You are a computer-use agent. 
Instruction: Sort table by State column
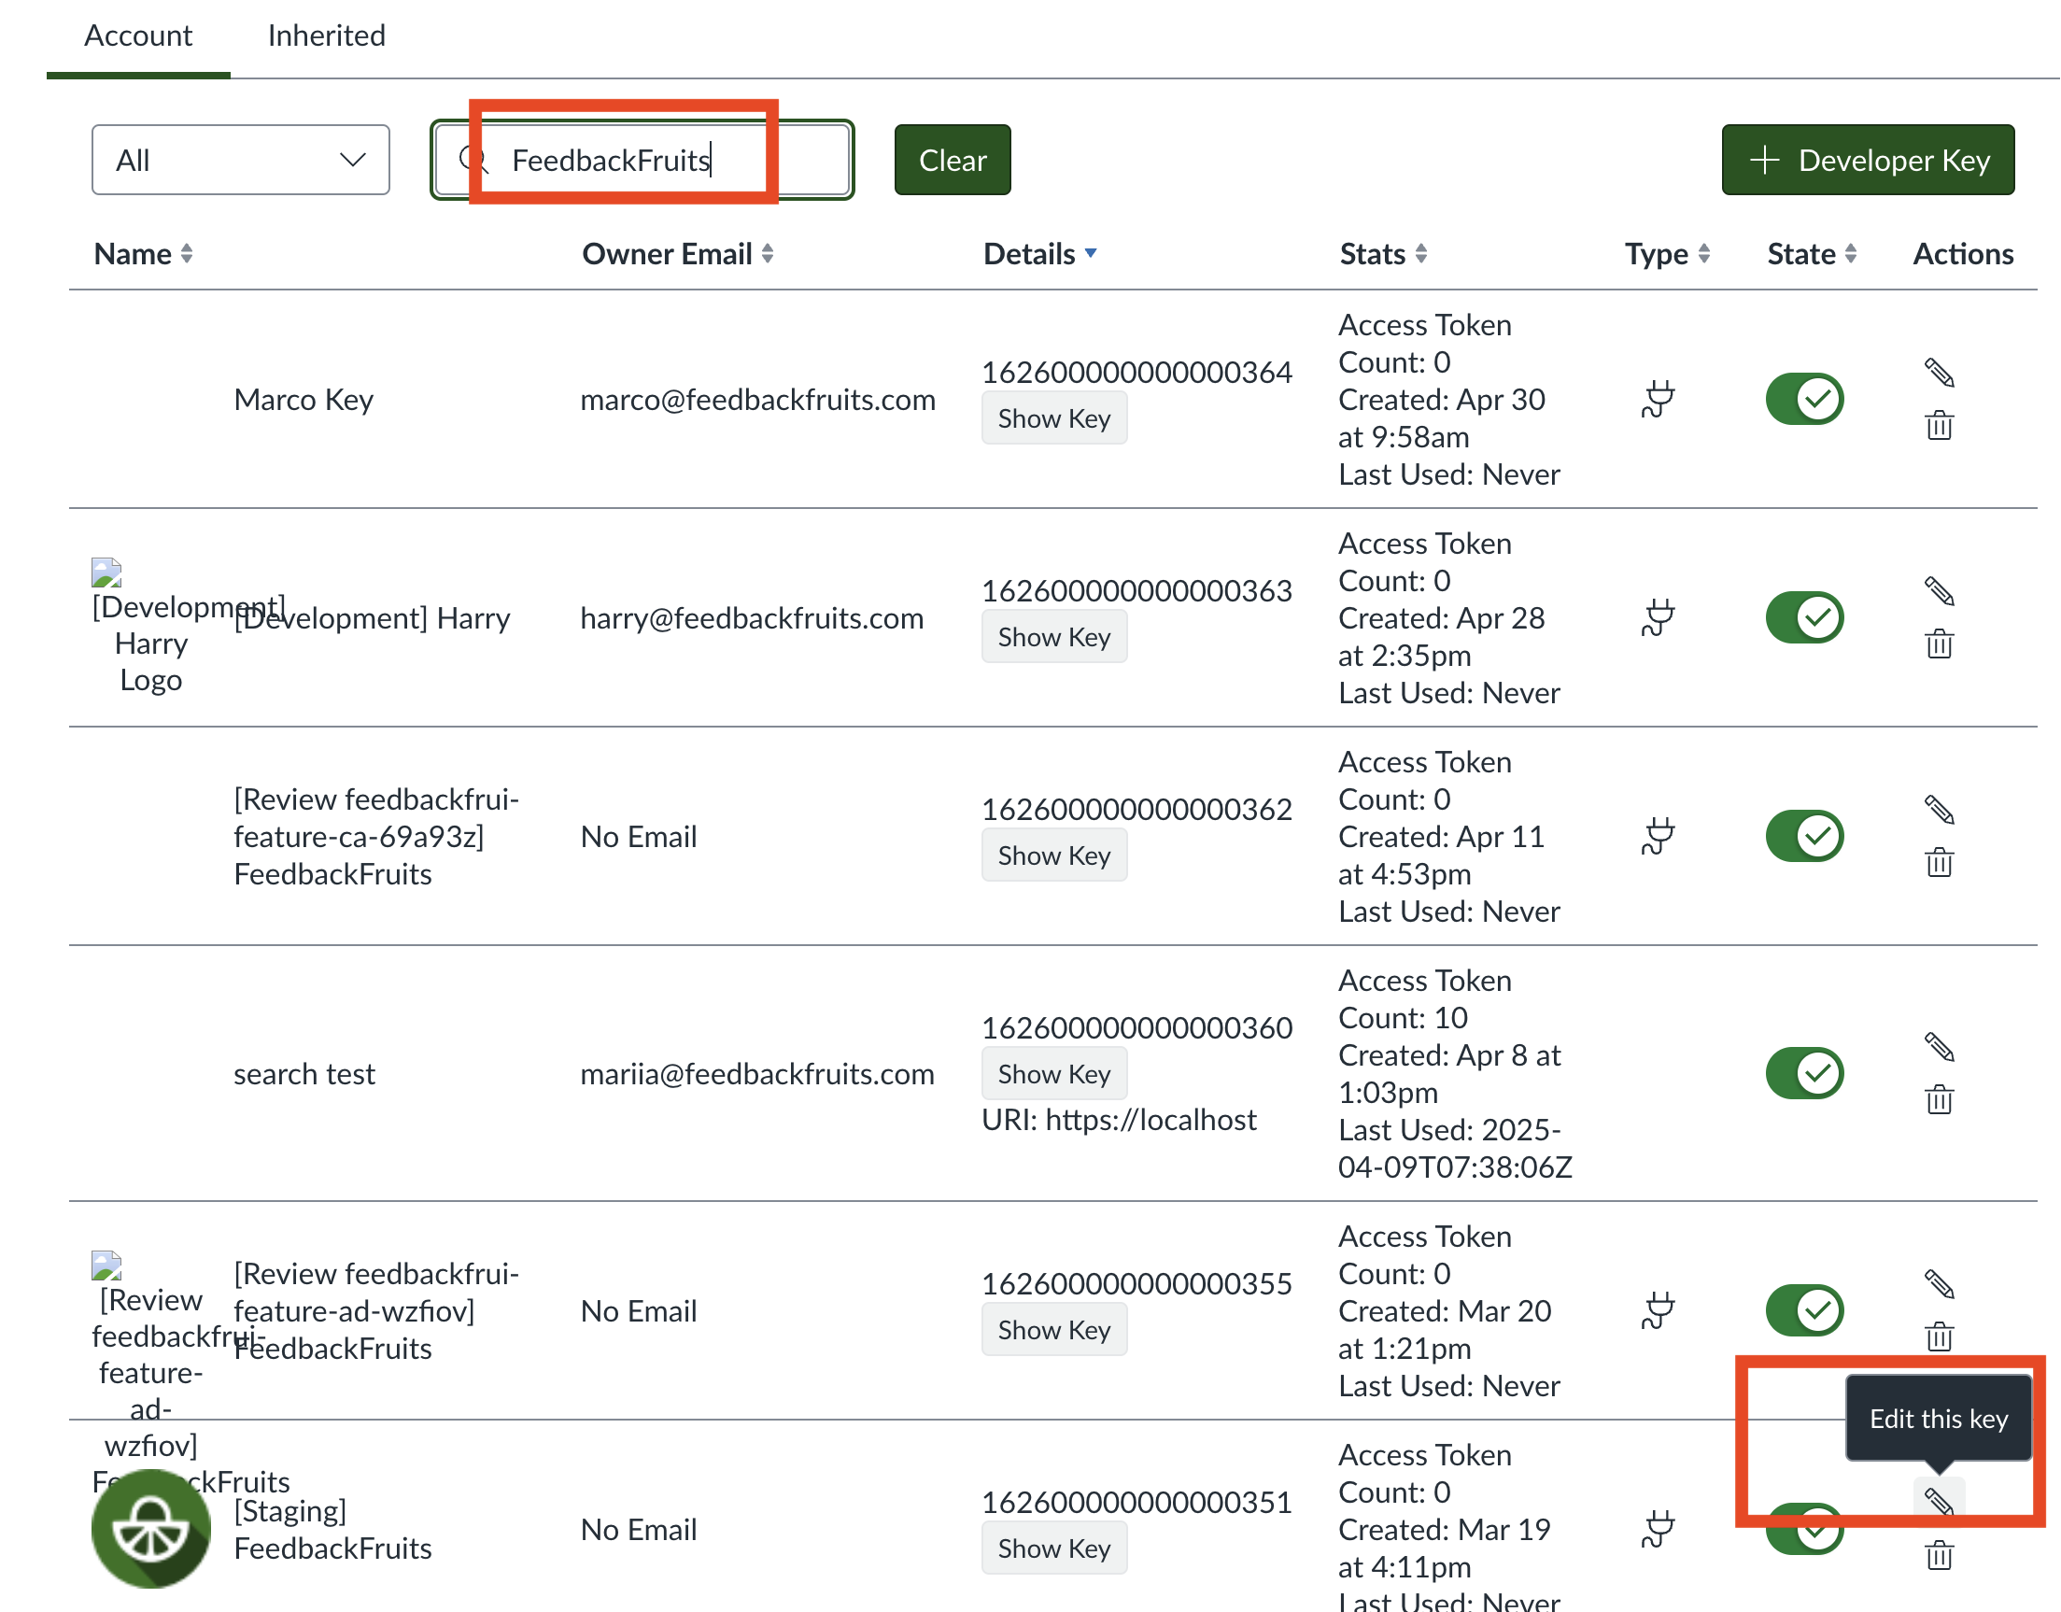coord(1812,254)
